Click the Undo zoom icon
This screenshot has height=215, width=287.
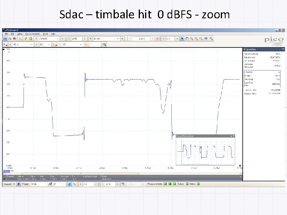[x=206, y=39]
